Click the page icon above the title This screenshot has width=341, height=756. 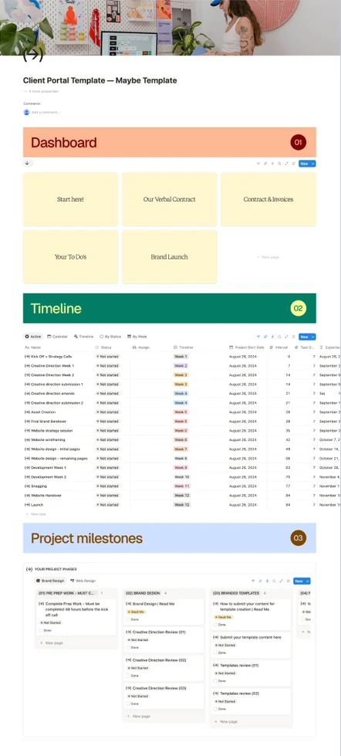pyautogui.click(x=32, y=56)
